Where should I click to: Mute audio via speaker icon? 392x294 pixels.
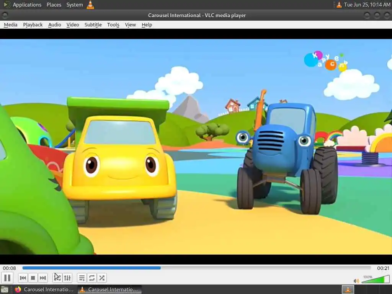(356, 281)
